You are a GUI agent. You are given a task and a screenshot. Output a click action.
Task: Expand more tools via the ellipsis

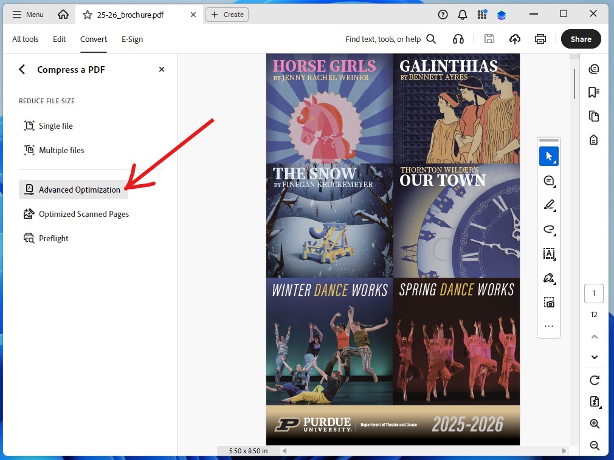(x=549, y=326)
